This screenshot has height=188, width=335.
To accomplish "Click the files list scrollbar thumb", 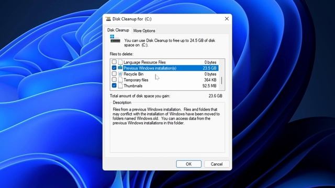I will (x=221, y=80).
